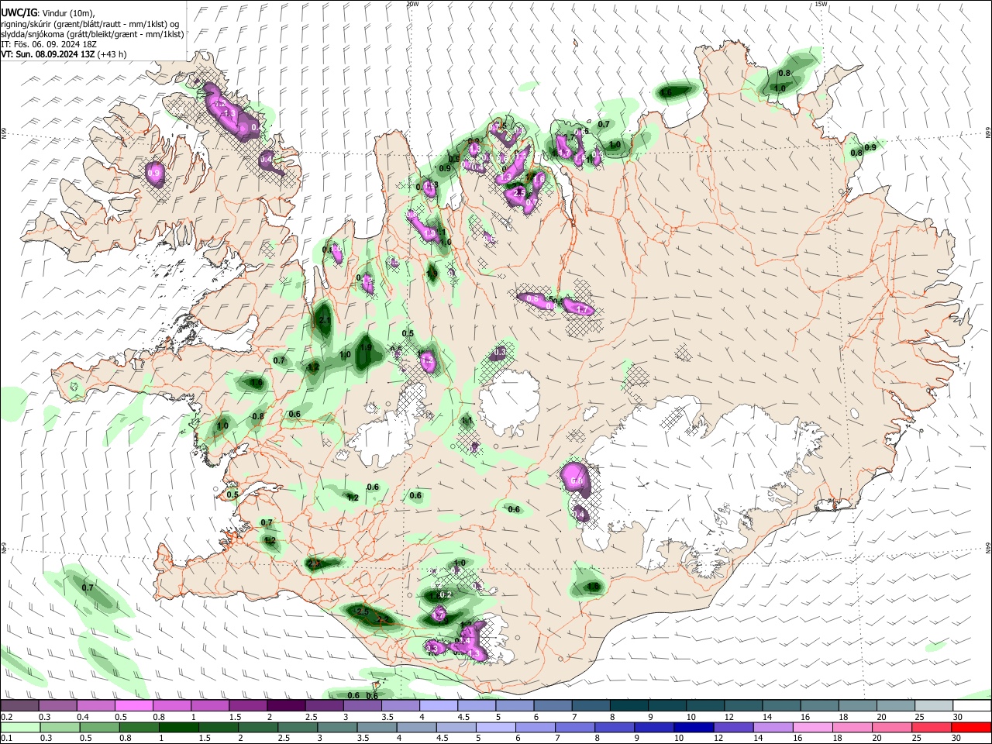Click the '15W' longitude label
Screen dimensions: 992x744
point(821,4)
